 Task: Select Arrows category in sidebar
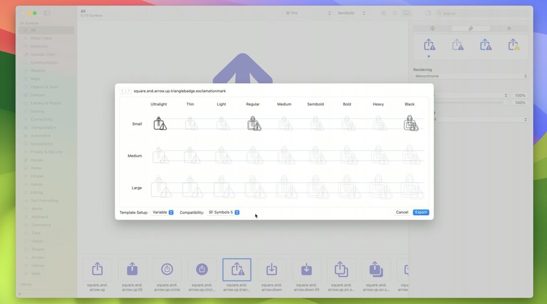[46, 257]
